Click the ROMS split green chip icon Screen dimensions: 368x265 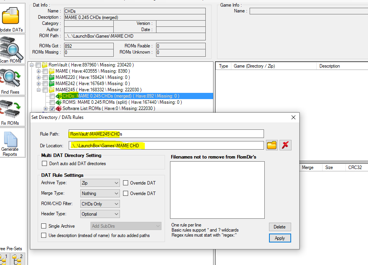[59, 102]
